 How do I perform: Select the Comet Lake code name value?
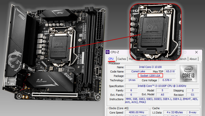138,71
